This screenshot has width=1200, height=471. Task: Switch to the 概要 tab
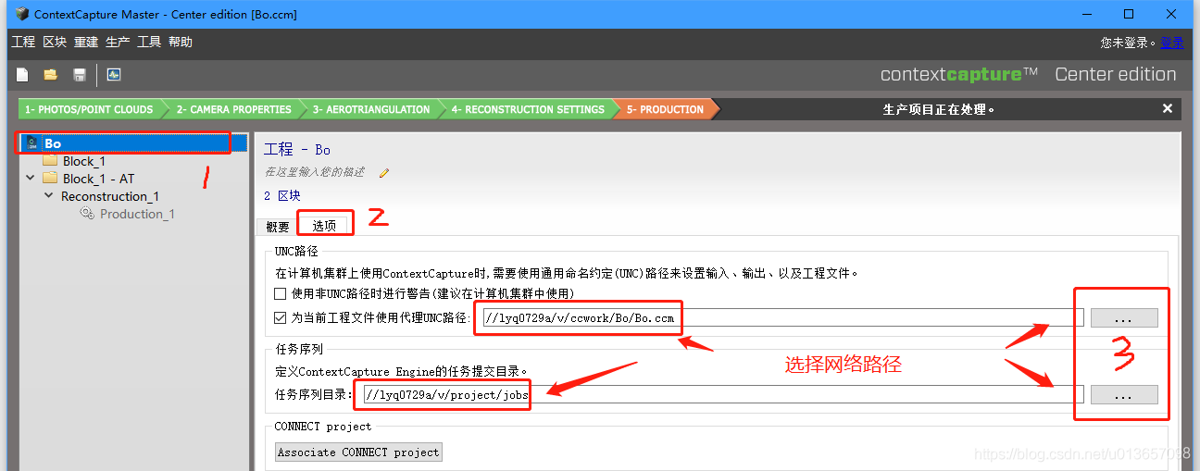pos(277,226)
